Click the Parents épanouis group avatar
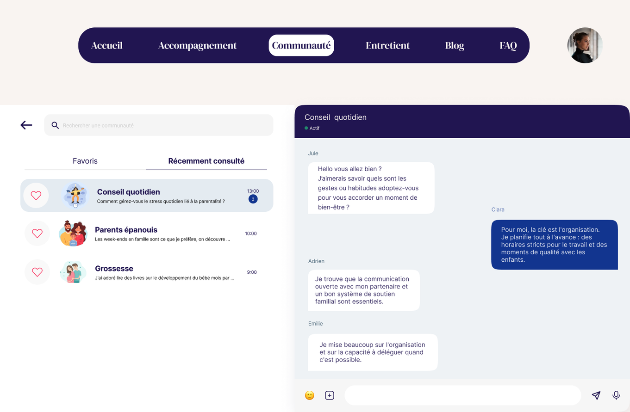Viewport: 630px width, 412px height. coord(73,234)
